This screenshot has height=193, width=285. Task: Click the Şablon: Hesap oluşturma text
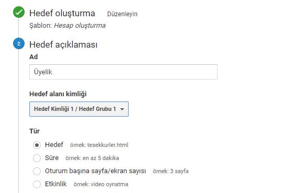(x=67, y=26)
